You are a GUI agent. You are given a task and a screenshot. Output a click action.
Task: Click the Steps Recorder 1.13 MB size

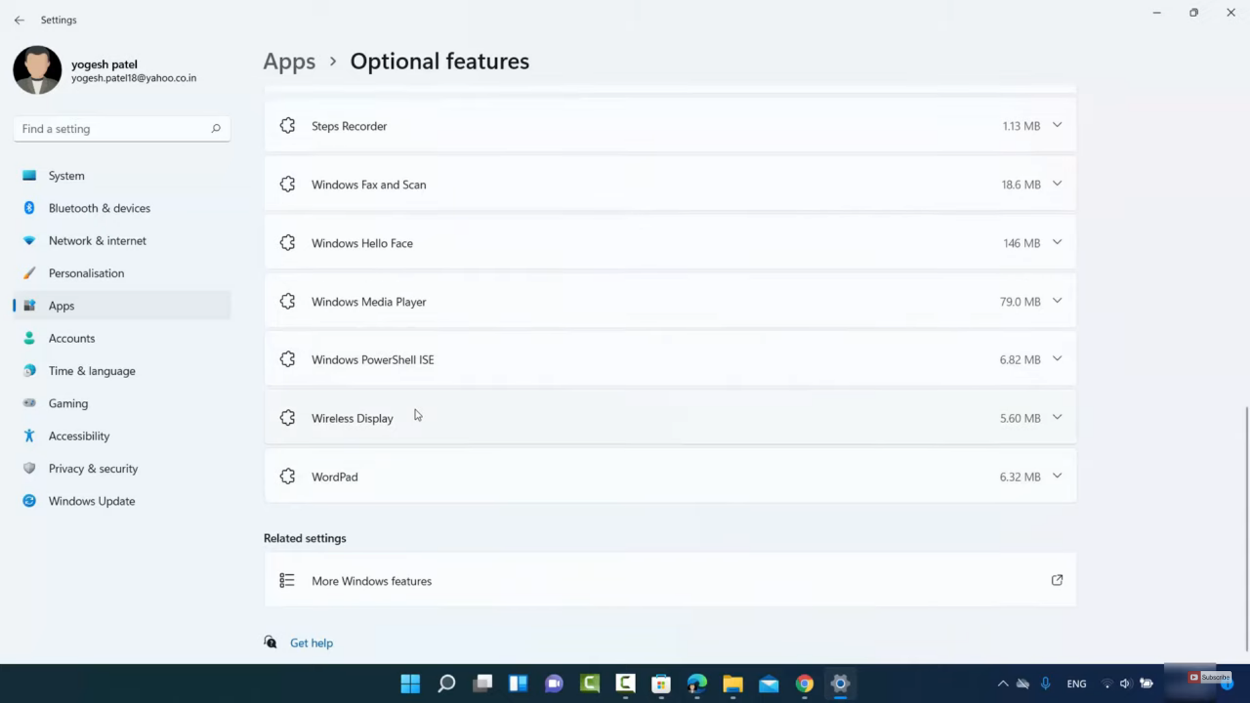[x=1021, y=126]
